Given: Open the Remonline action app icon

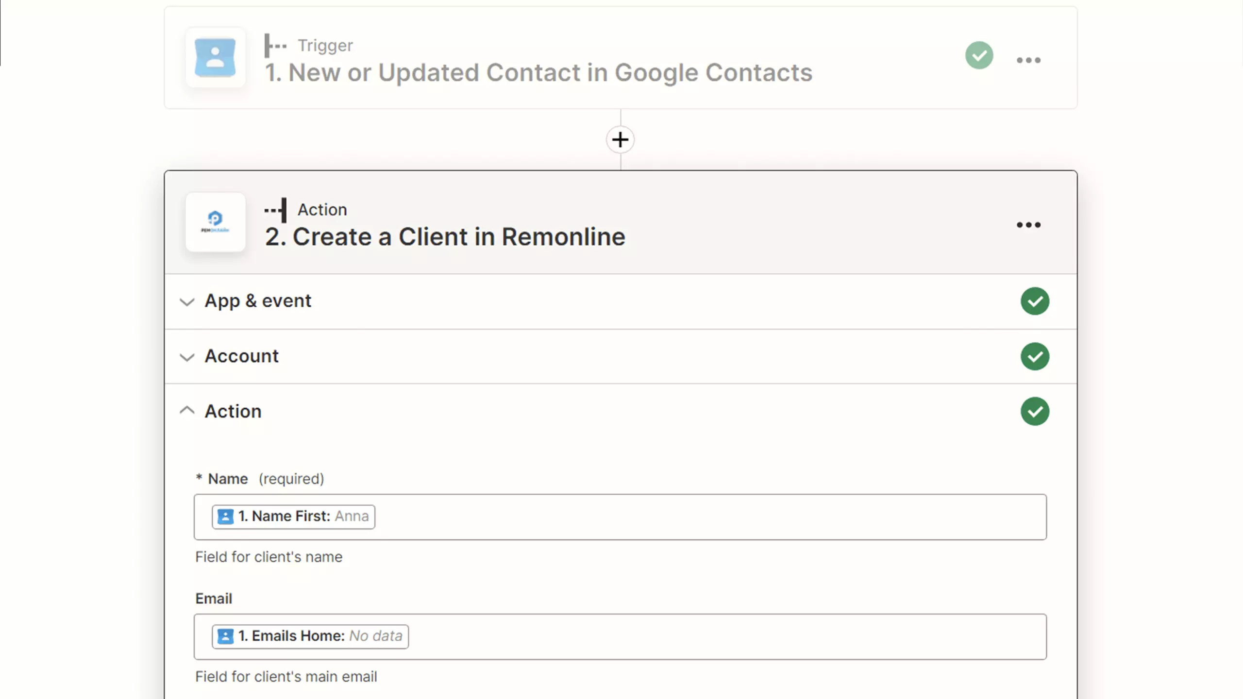Looking at the screenshot, I should click(215, 222).
